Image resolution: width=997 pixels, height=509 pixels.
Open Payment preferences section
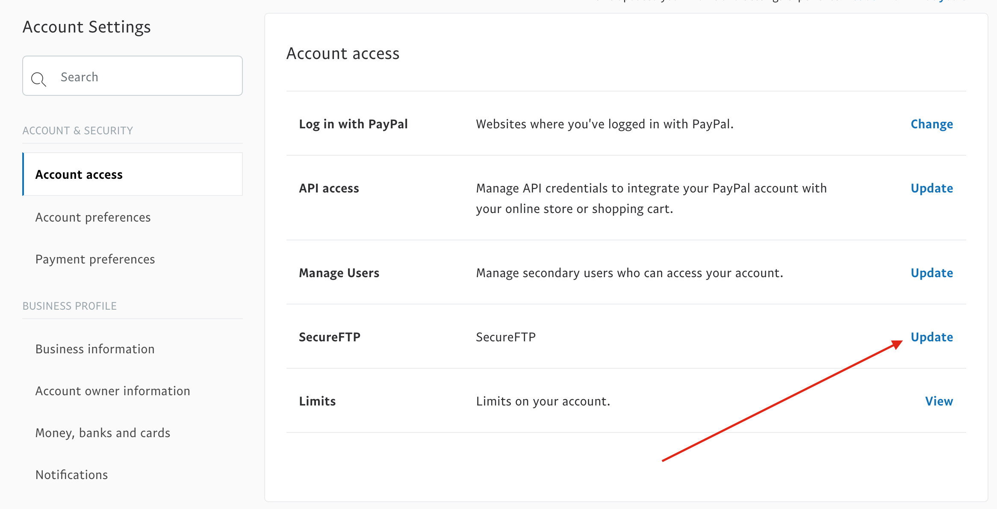coord(95,259)
